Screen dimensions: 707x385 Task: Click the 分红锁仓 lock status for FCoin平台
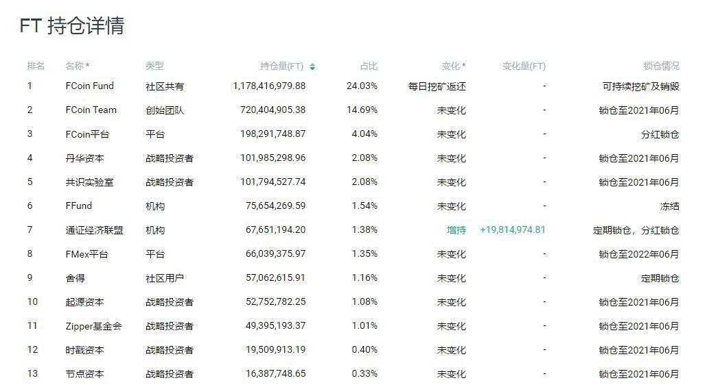pos(660,134)
